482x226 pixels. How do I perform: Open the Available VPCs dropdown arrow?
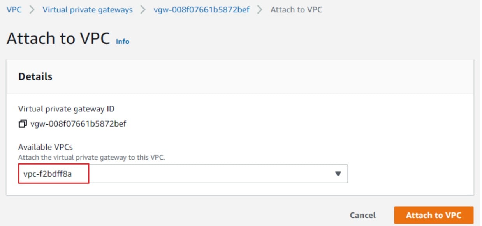point(338,174)
